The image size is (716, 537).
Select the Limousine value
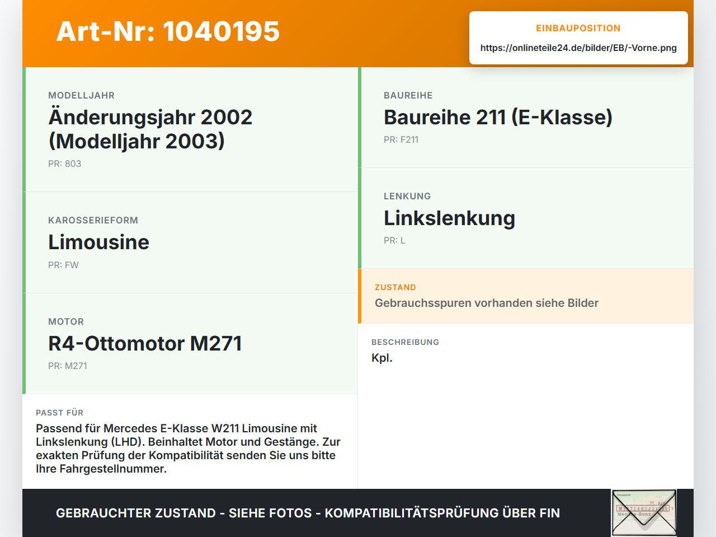pos(99,242)
